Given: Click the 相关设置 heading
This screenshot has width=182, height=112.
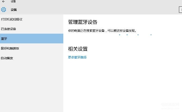Looking at the screenshot, I should coord(78,49).
